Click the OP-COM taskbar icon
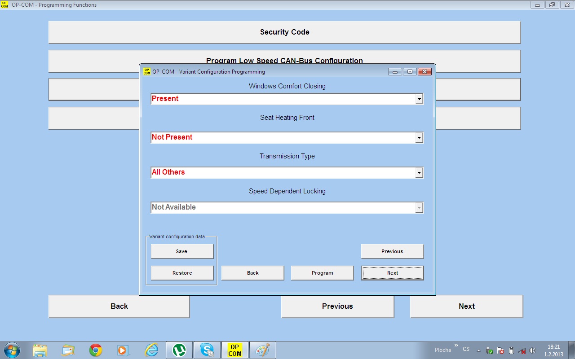Image resolution: width=575 pixels, height=359 pixels. click(x=234, y=350)
